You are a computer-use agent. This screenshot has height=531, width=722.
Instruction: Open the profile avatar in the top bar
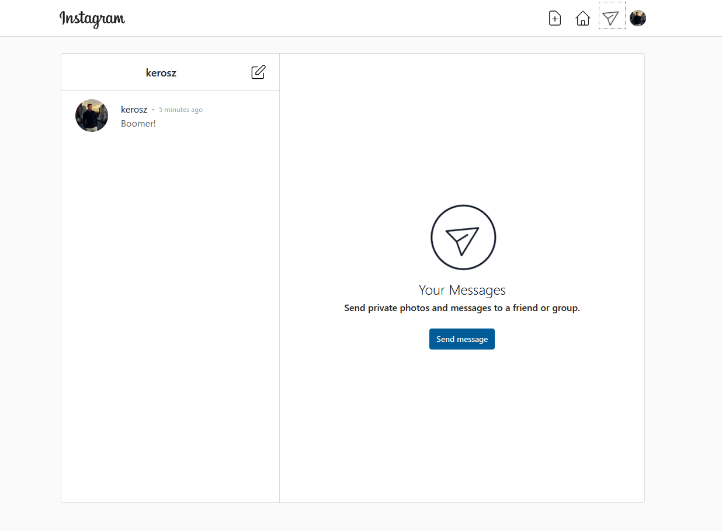[638, 19]
